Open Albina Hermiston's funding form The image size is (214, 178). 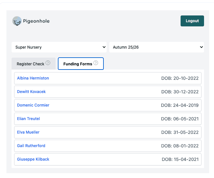33,78
